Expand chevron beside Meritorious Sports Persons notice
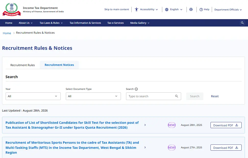The image size is (248, 158). [x=145, y=147]
